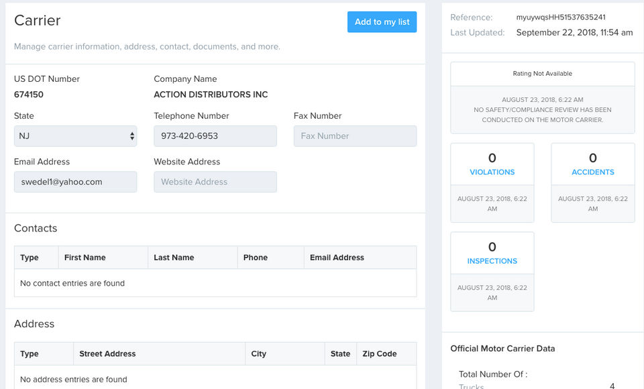
Task: Click the US DOT number 674150
Action: [29, 95]
